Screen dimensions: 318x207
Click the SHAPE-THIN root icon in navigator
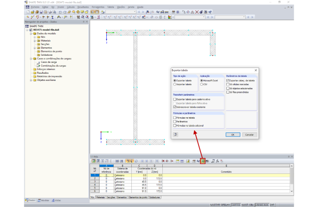[27, 26]
